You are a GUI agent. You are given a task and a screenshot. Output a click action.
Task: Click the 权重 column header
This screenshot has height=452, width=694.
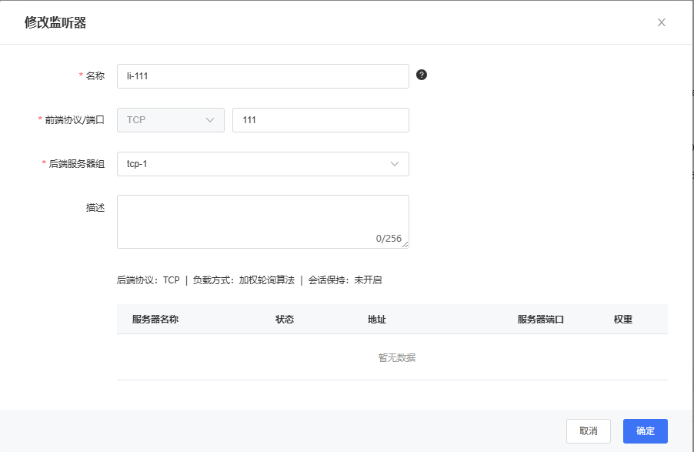623,320
